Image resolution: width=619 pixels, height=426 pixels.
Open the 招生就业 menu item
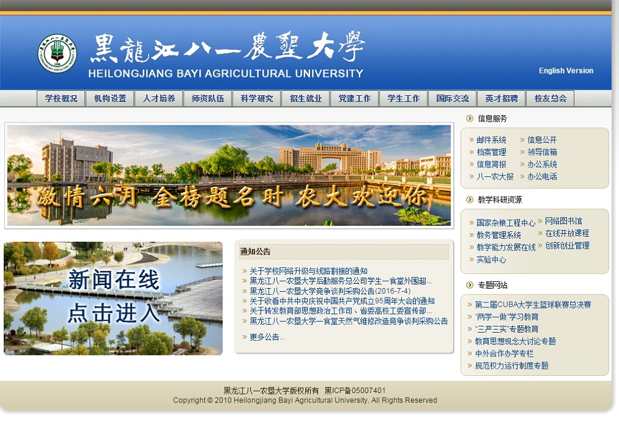[x=306, y=98]
